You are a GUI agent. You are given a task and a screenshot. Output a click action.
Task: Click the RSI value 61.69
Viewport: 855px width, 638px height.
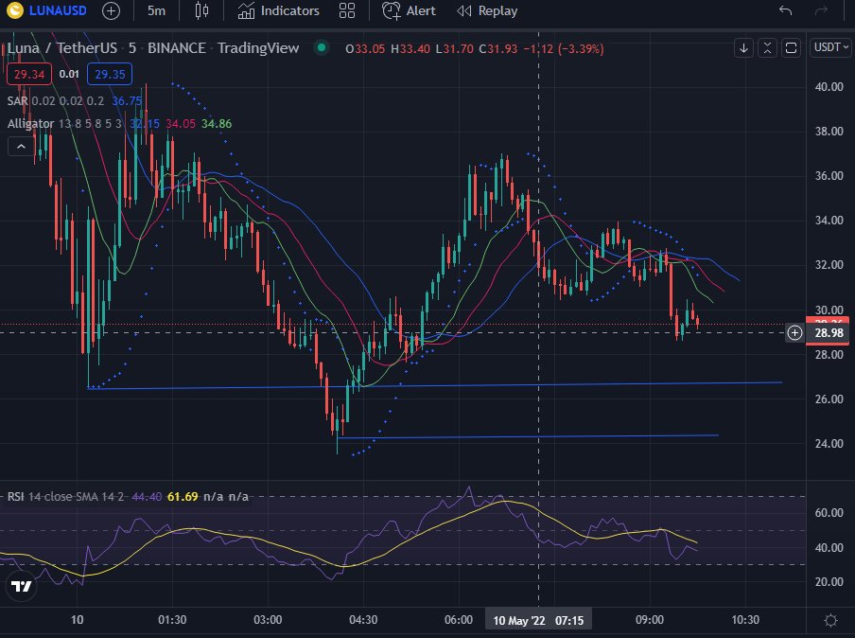(x=183, y=497)
